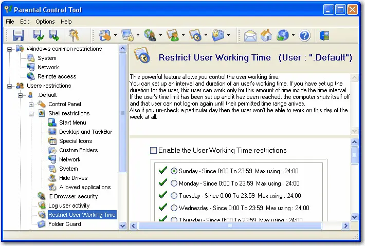Enable the User Working Time restrictions checkbox
Screen dimensions: 365x246
click(153, 150)
